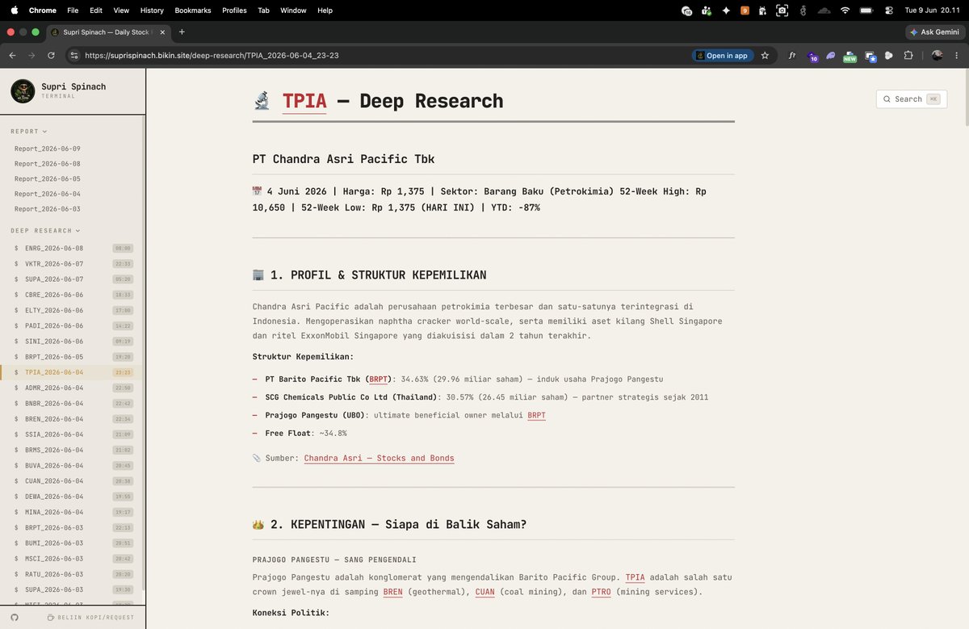Click the battery status icon
Screen dimensions: 969x629
(866, 10)
